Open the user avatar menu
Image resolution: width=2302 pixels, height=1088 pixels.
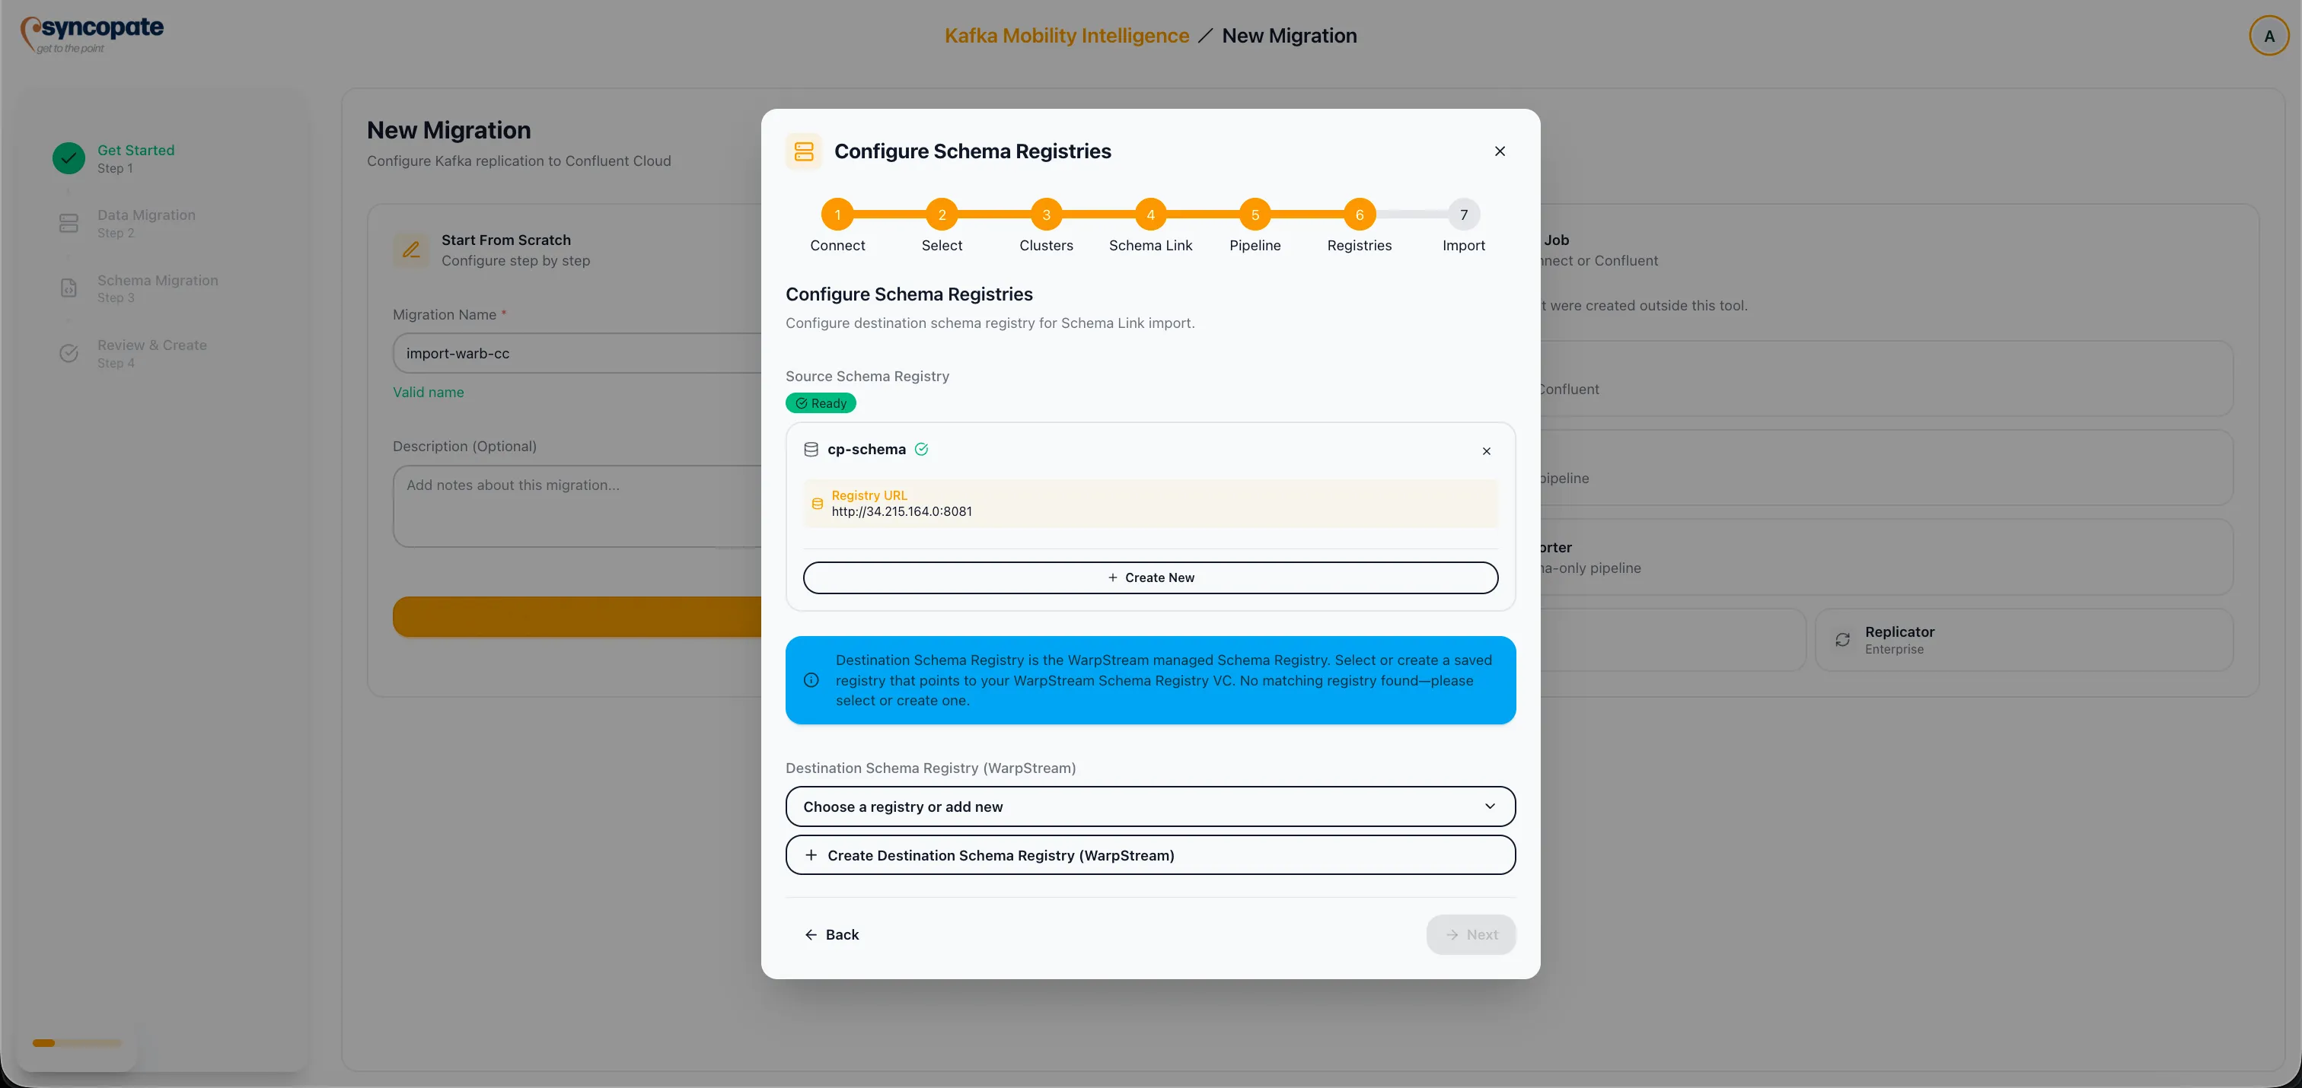(x=2269, y=35)
